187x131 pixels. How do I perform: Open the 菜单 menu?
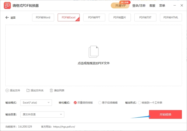[x=162, y=6]
